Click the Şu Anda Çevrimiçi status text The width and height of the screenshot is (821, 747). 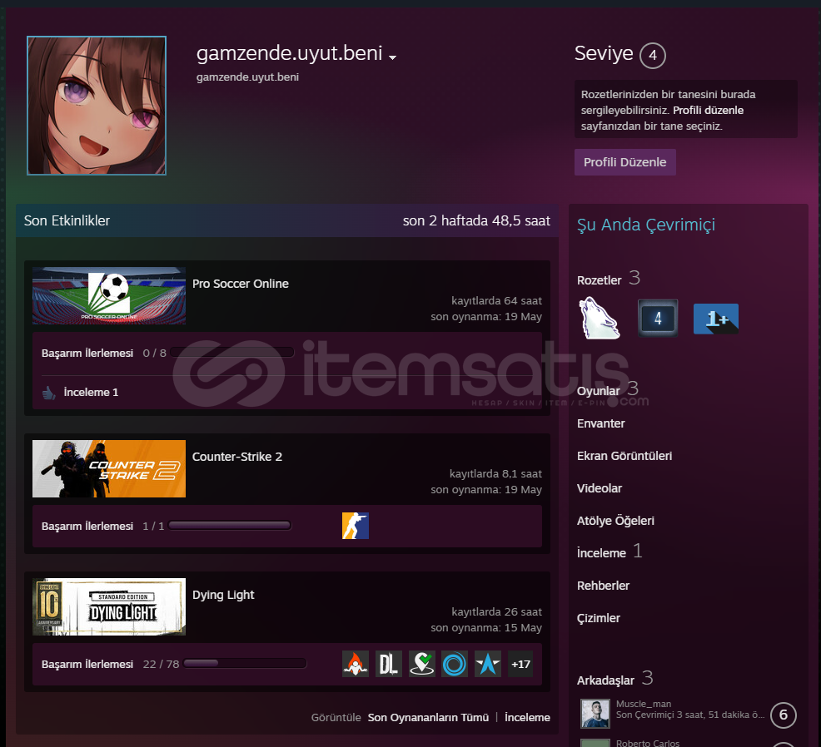click(645, 225)
